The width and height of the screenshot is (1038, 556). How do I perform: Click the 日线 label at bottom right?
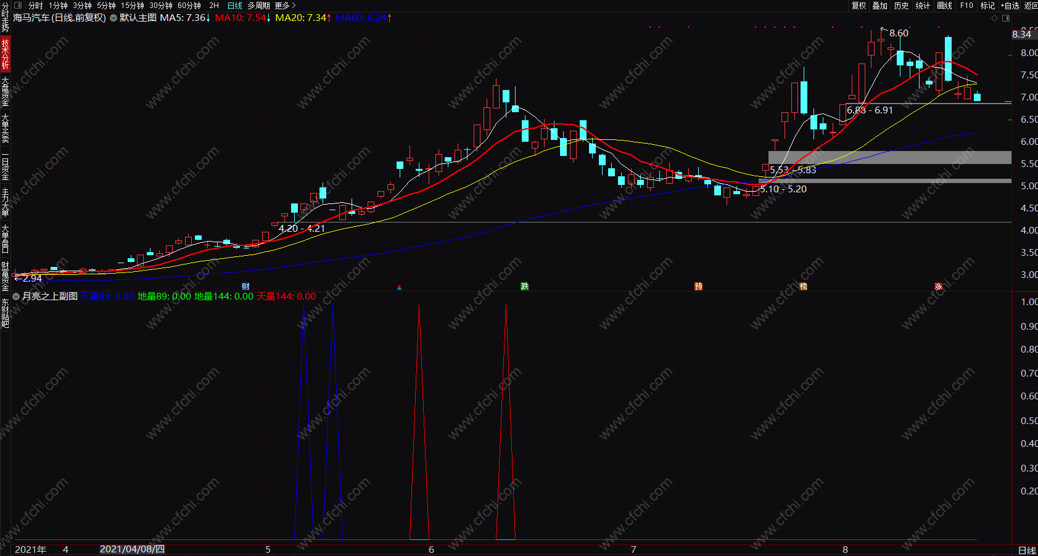[x=1027, y=550]
